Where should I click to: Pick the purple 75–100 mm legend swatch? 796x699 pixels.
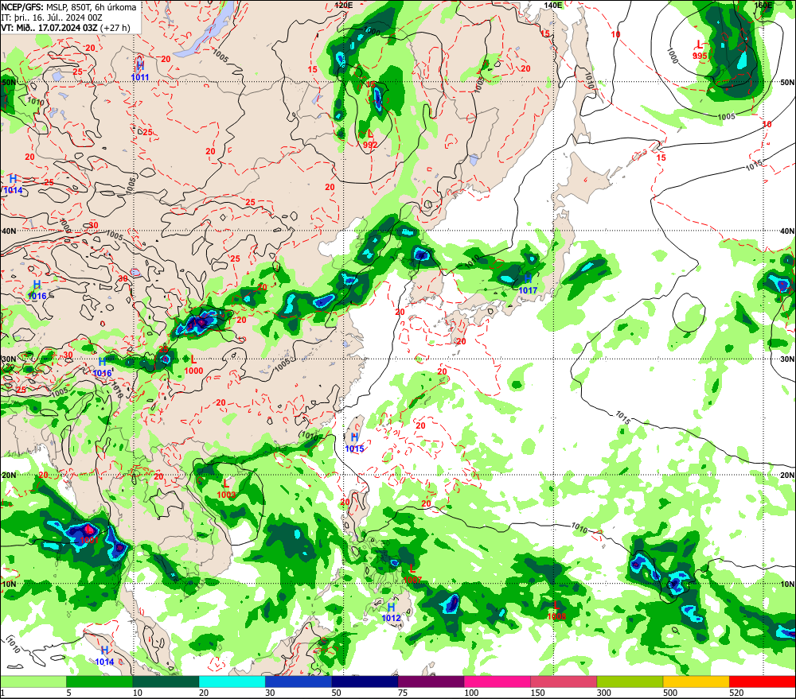(431, 682)
